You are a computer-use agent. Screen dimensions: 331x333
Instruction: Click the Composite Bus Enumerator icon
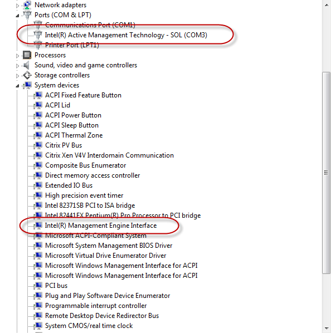pyautogui.click(x=38, y=165)
